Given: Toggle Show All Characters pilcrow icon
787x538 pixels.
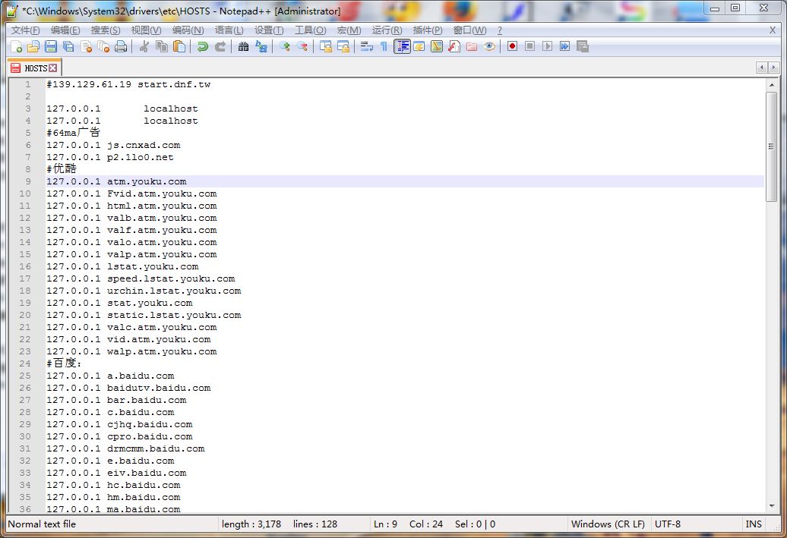Looking at the screenshot, I should point(384,46).
